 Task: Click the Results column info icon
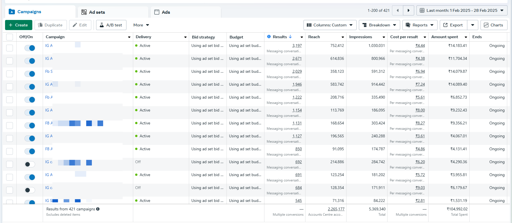pos(269,37)
